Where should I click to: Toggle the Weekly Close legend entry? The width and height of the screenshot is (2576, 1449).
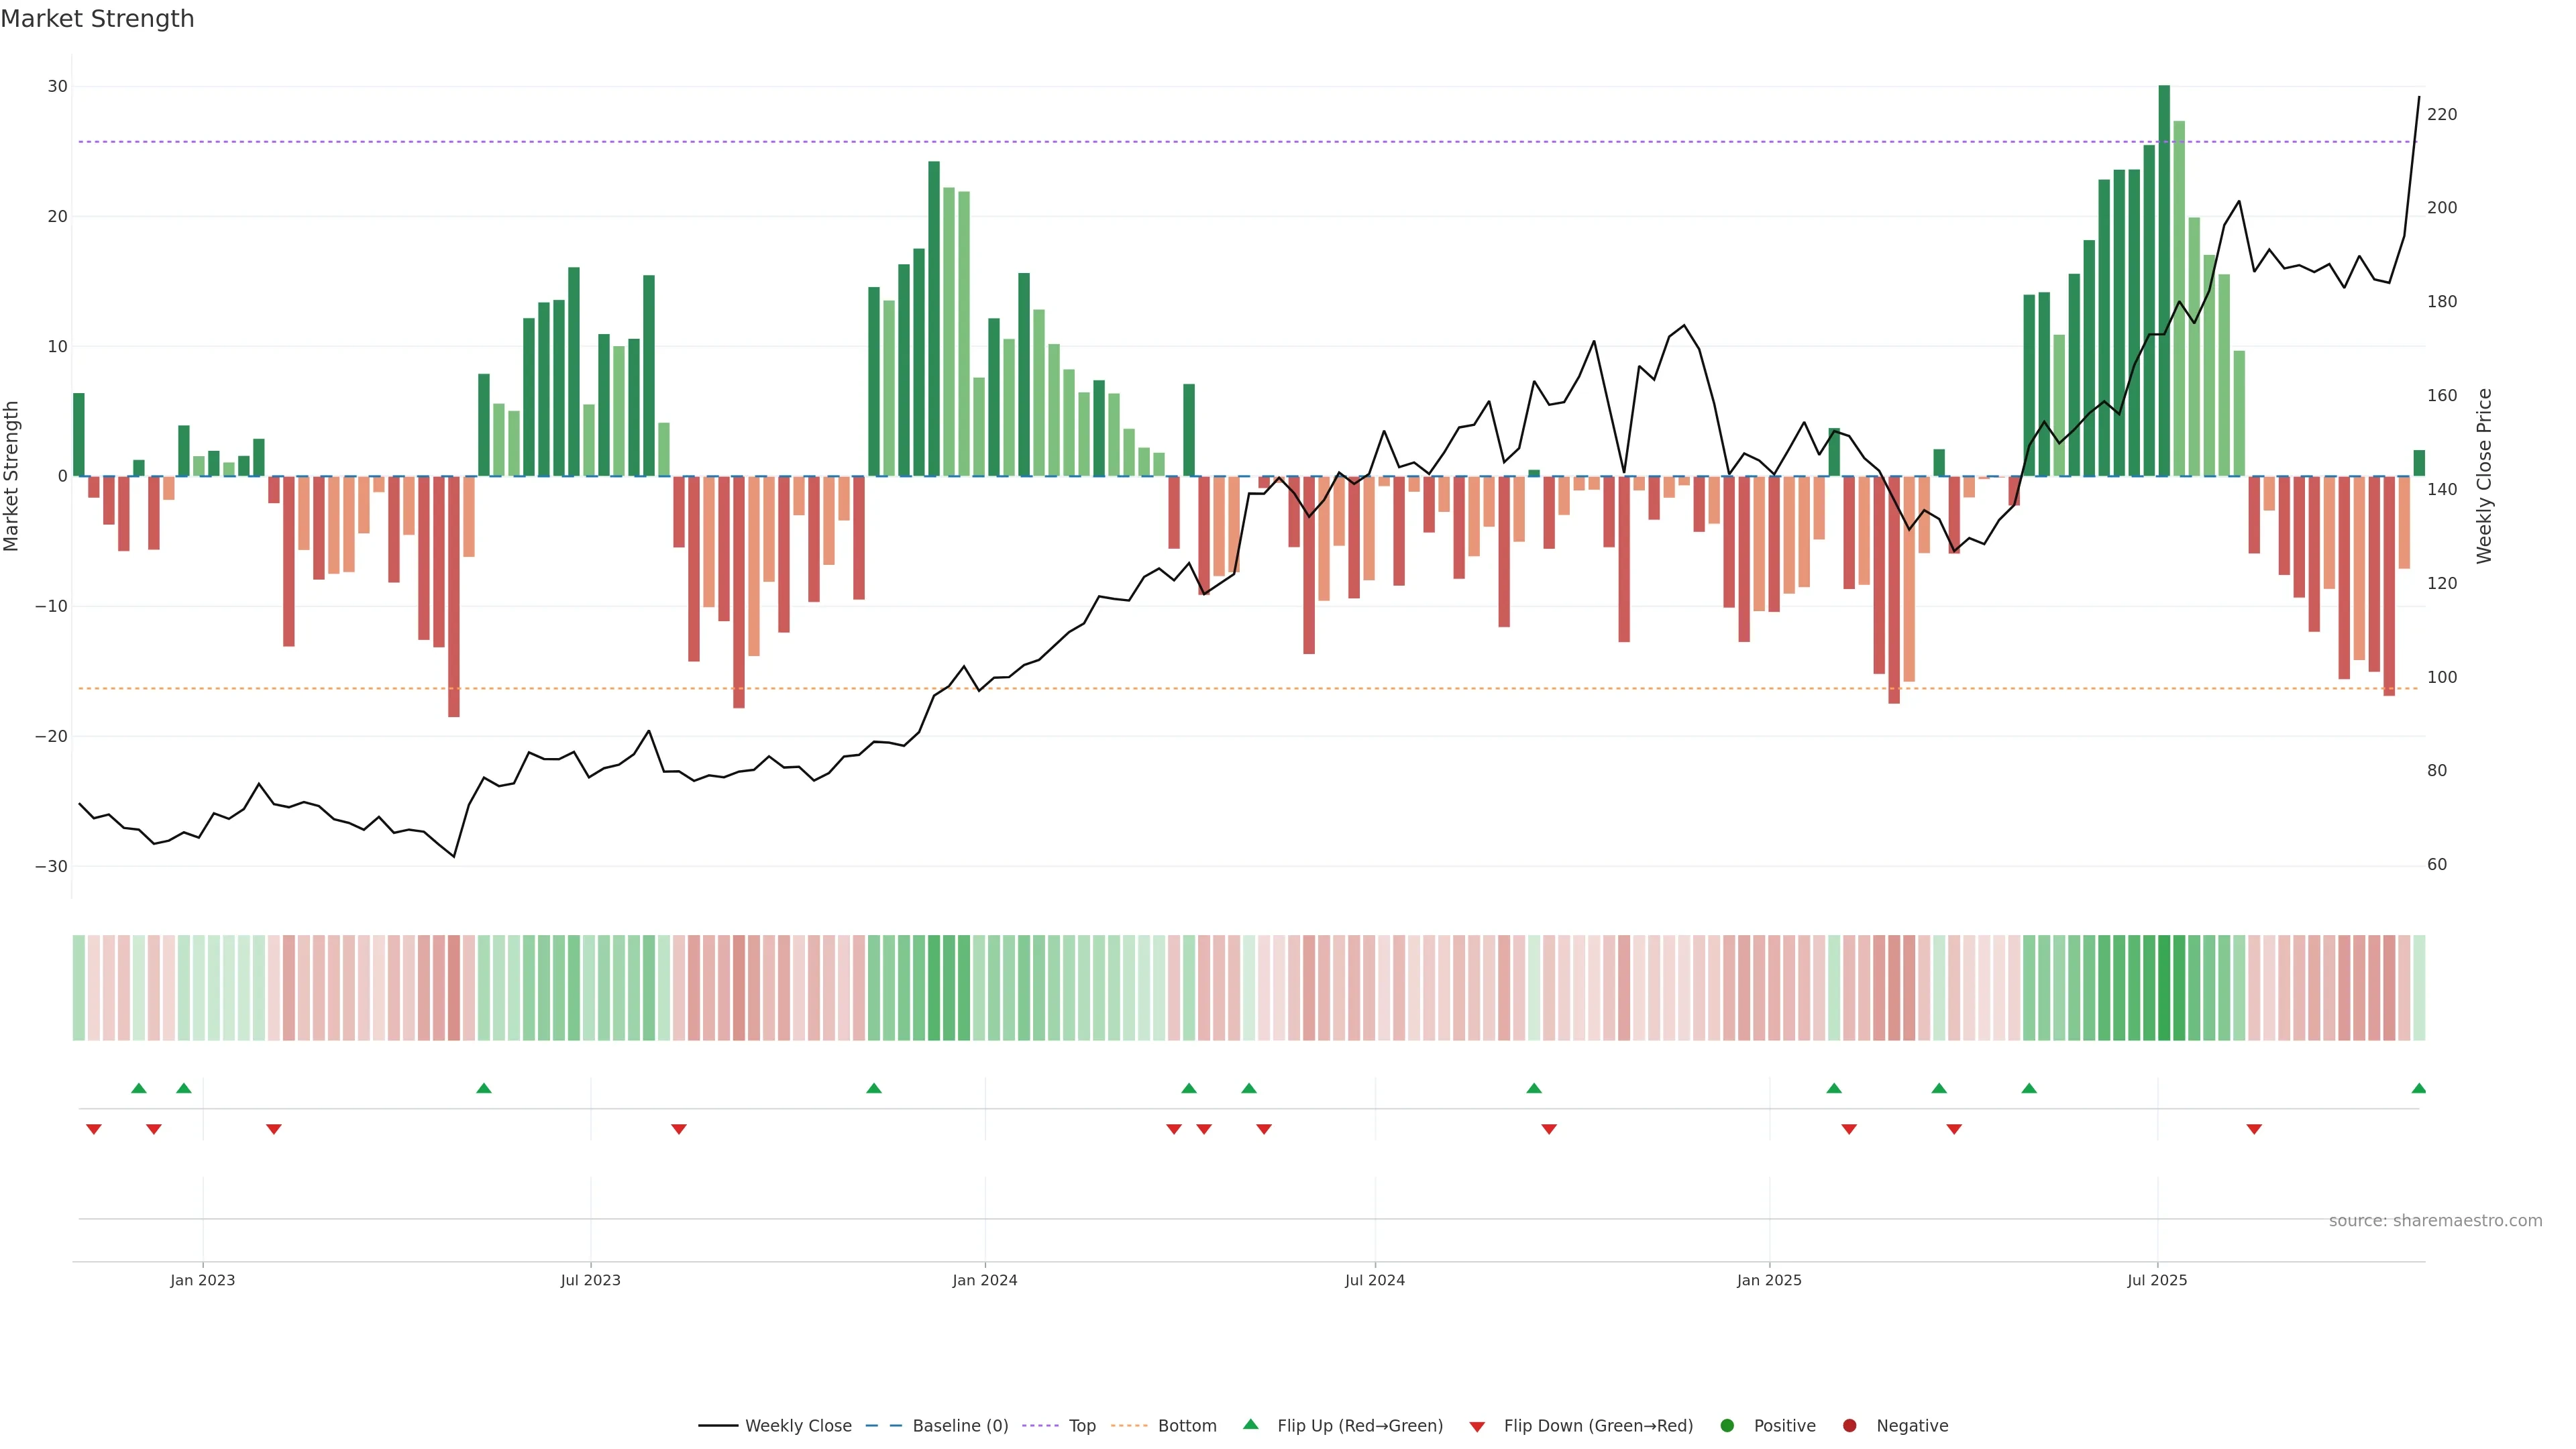[x=797, y=1425]
